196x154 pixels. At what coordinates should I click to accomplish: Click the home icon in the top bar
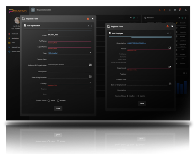pyautogui.click(x=164, y=10)
